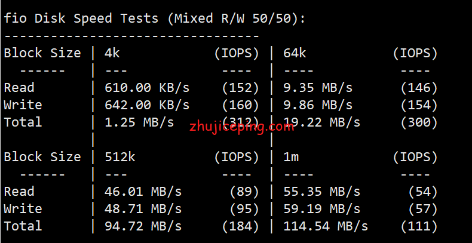Click the 1m block size label

(x=291, y=157)
